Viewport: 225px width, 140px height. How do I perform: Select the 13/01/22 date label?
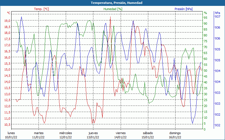point(93,137)
